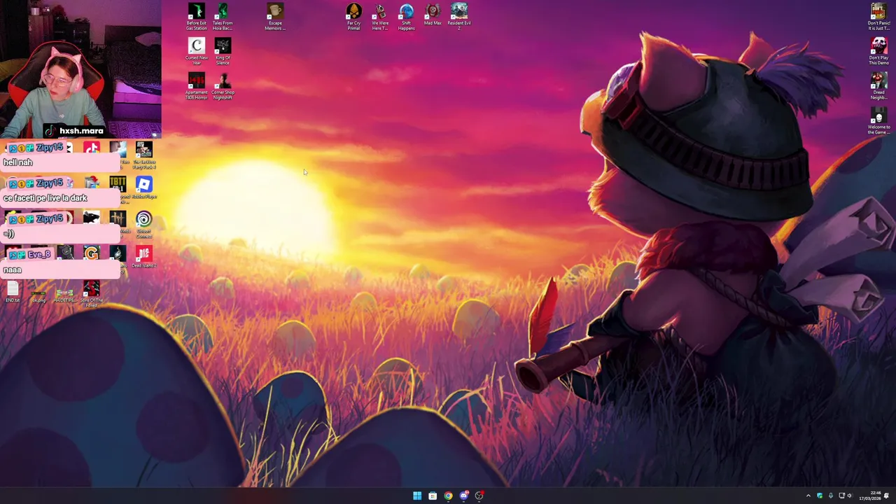
Task: Select the Don't Play This Demo icon
Action: click(x=878, y=51)
